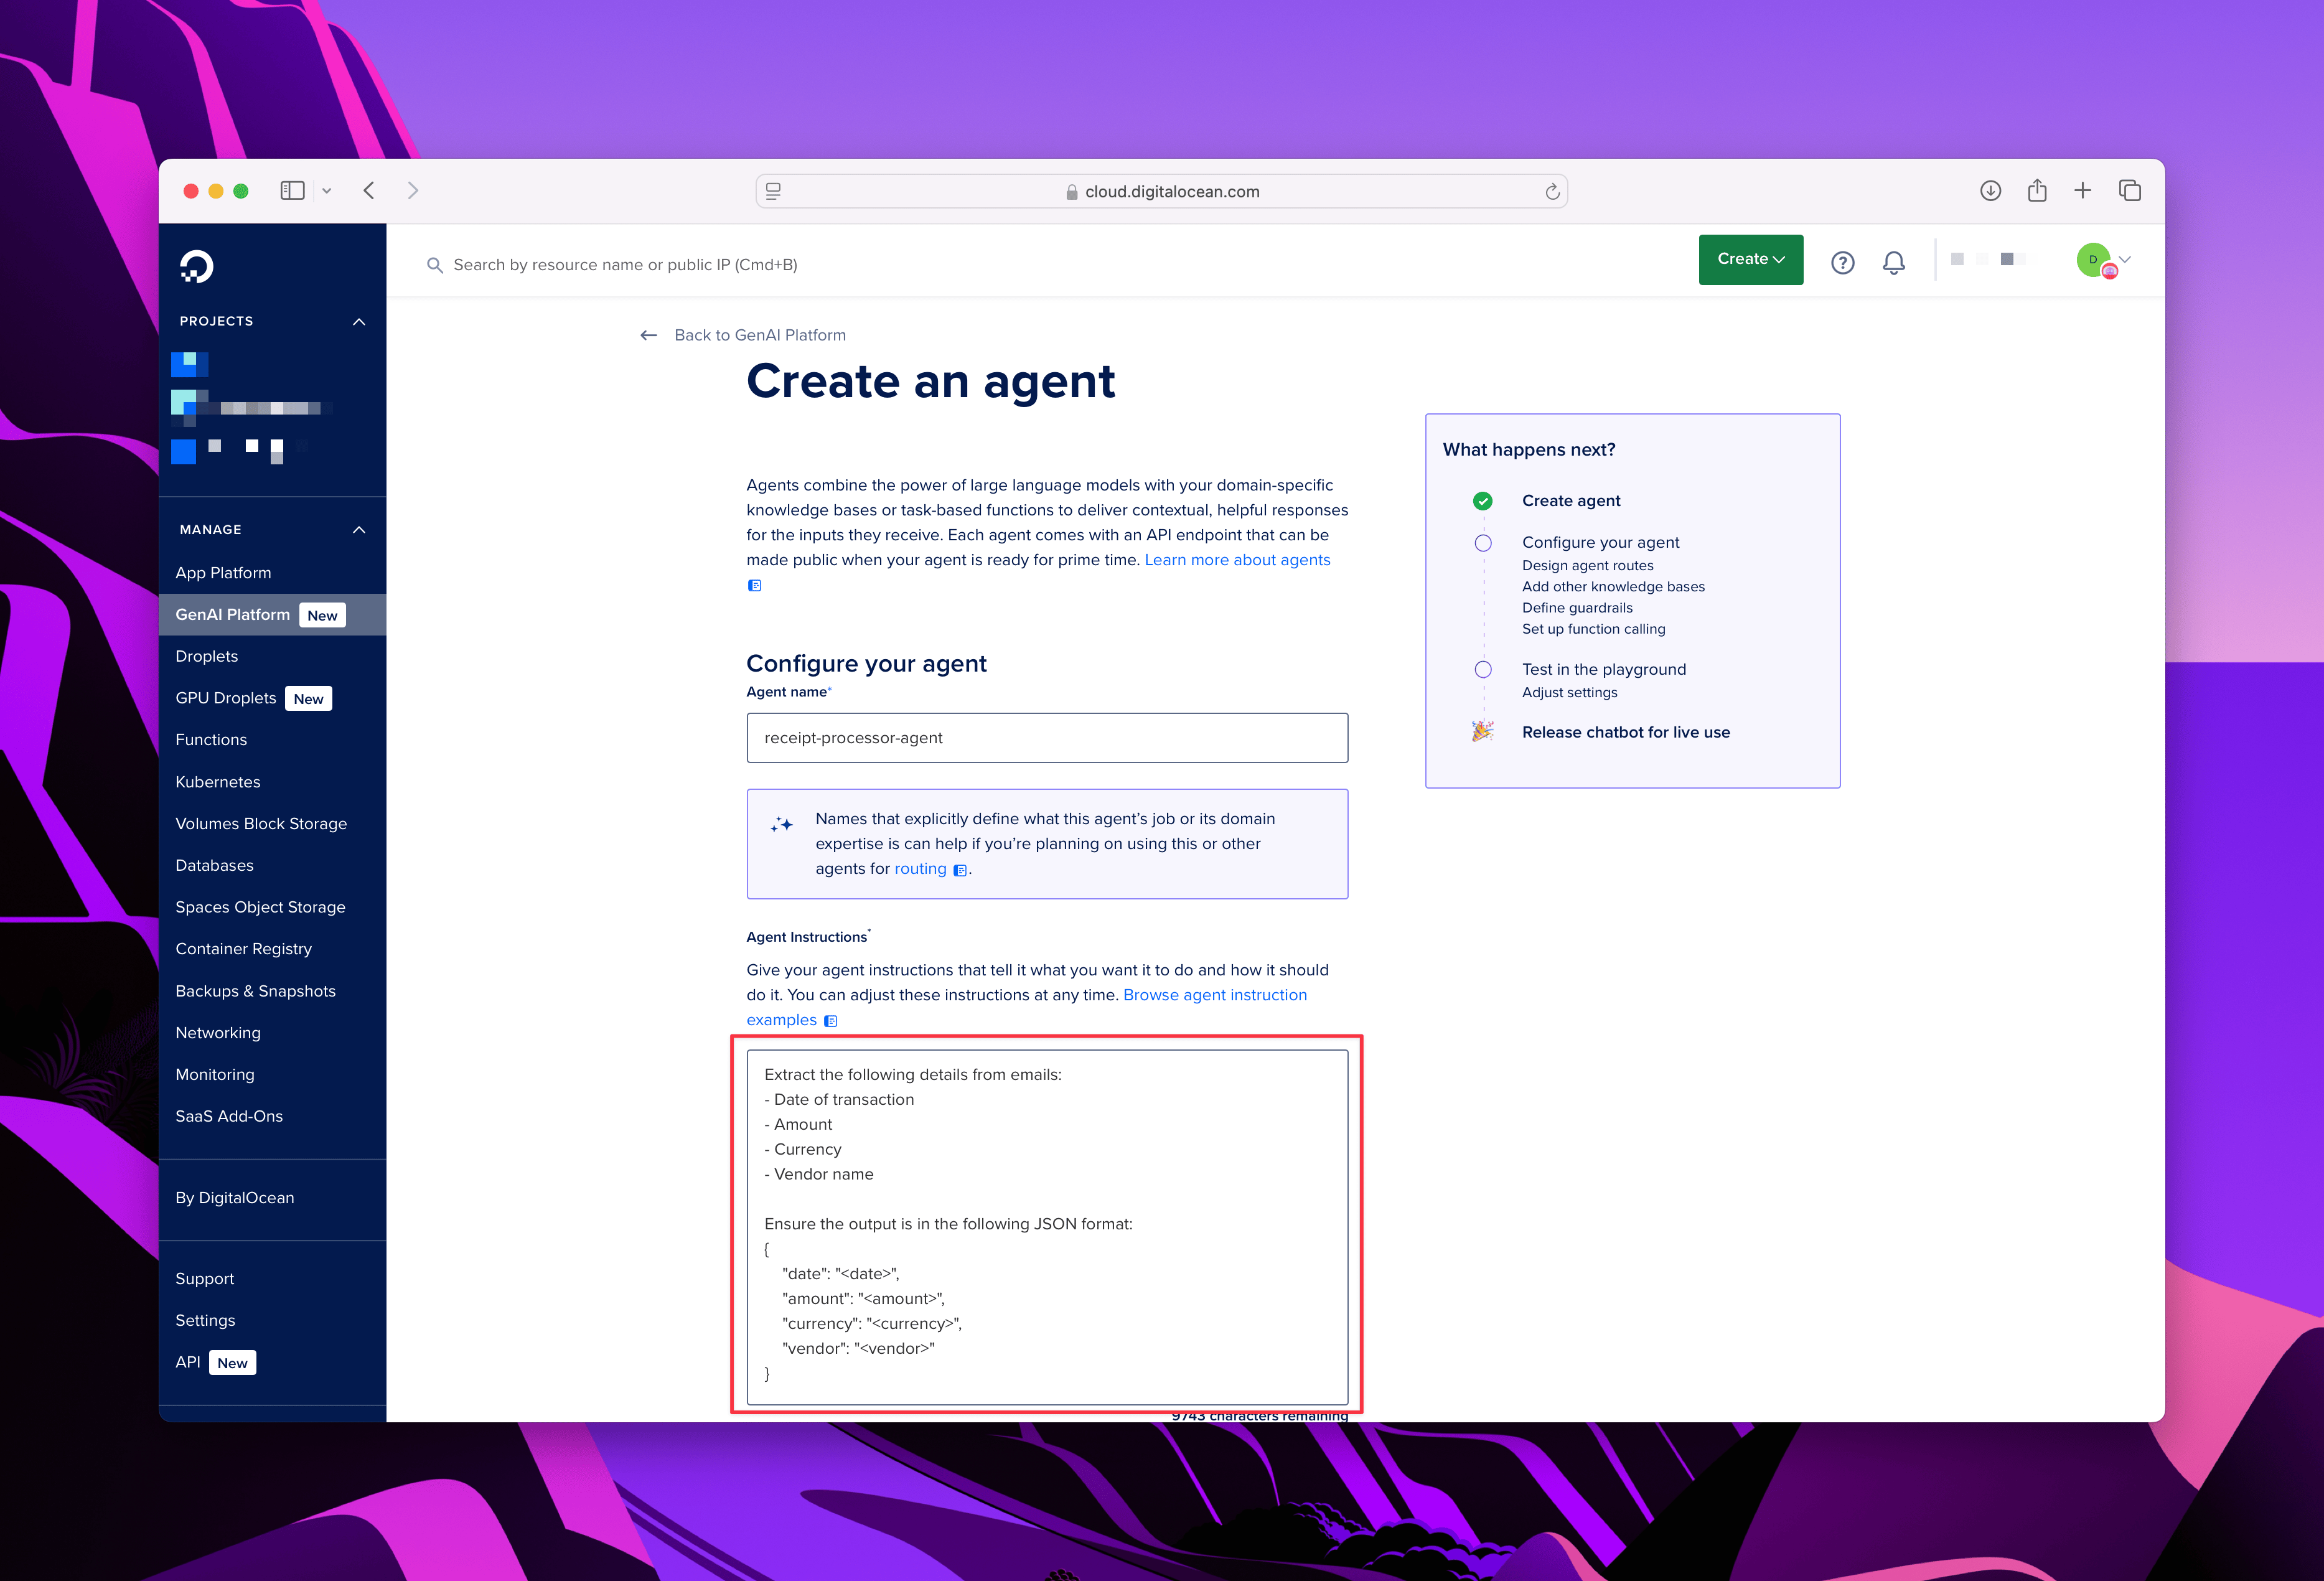Go forward with the browser forward arrow

coord(413,190)
